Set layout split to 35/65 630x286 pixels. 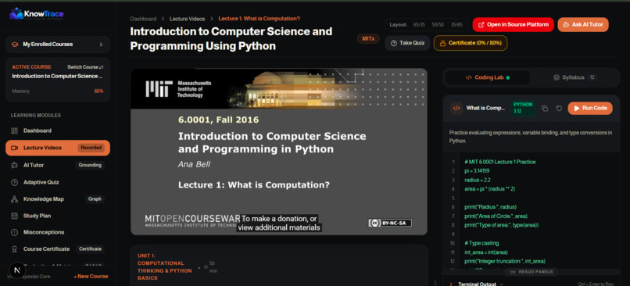click(x=456, y=24)
